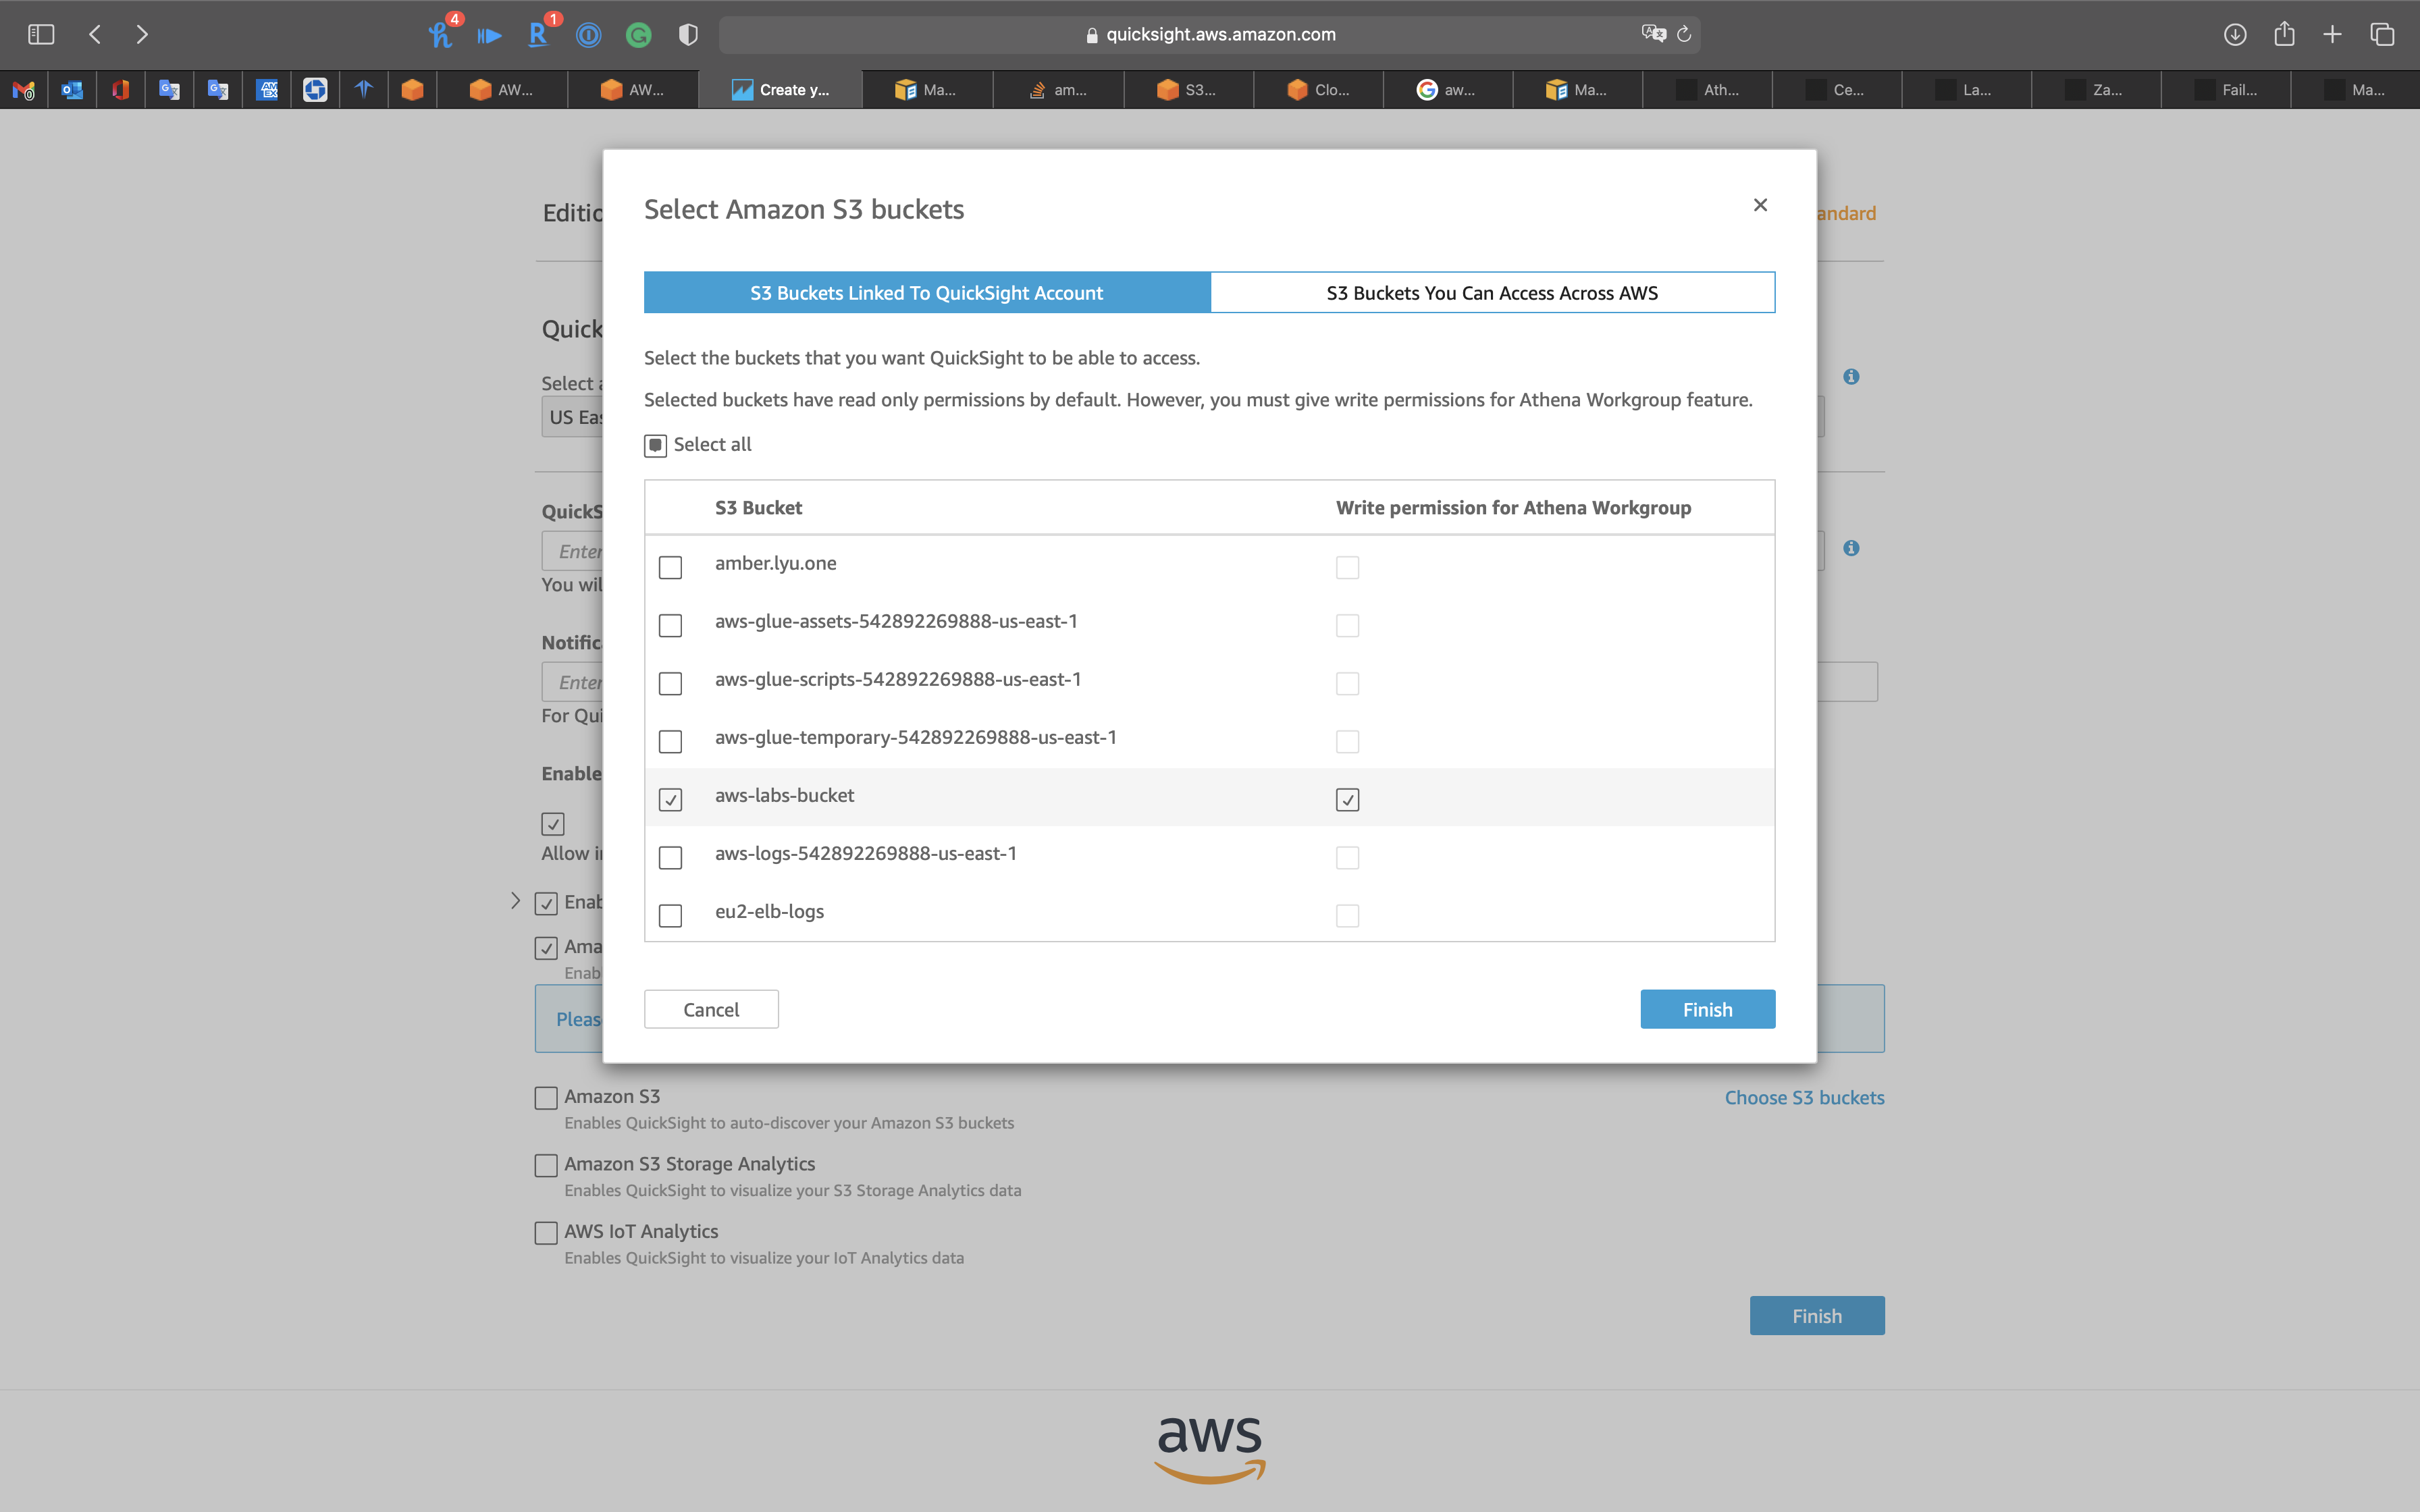This screenshot has height=1512, width=2420.
Task: Expand the chevron beside the Enable checkbox
Action: pos(515,901)
